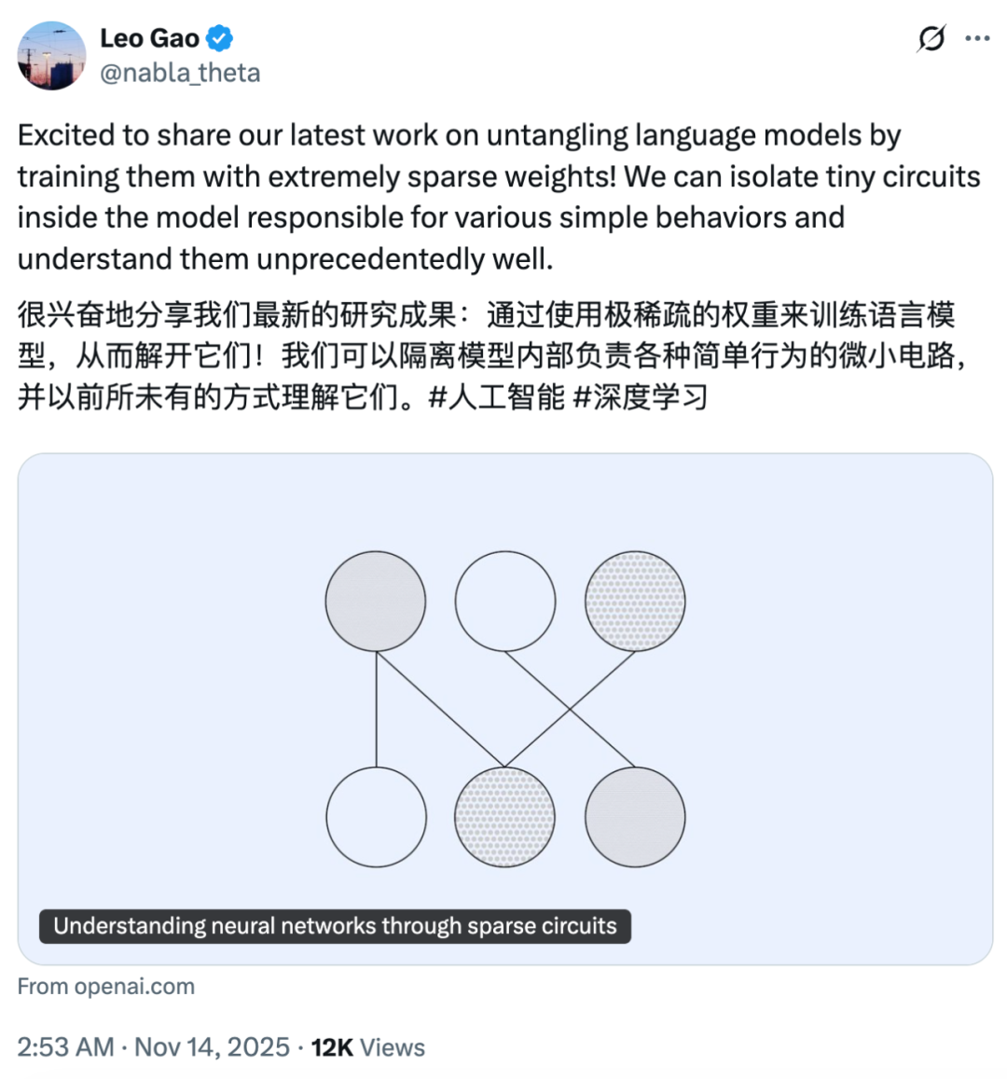Open the post options ellipsis menu
Viewport: 1007px width, 1079px height.
(x=978, y=38)
